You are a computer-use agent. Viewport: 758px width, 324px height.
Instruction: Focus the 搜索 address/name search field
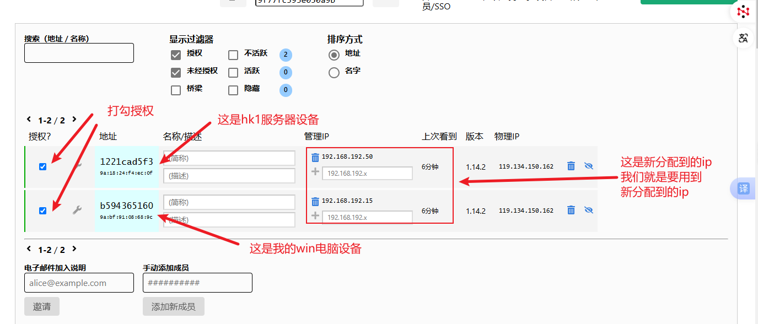click(79, 53)
